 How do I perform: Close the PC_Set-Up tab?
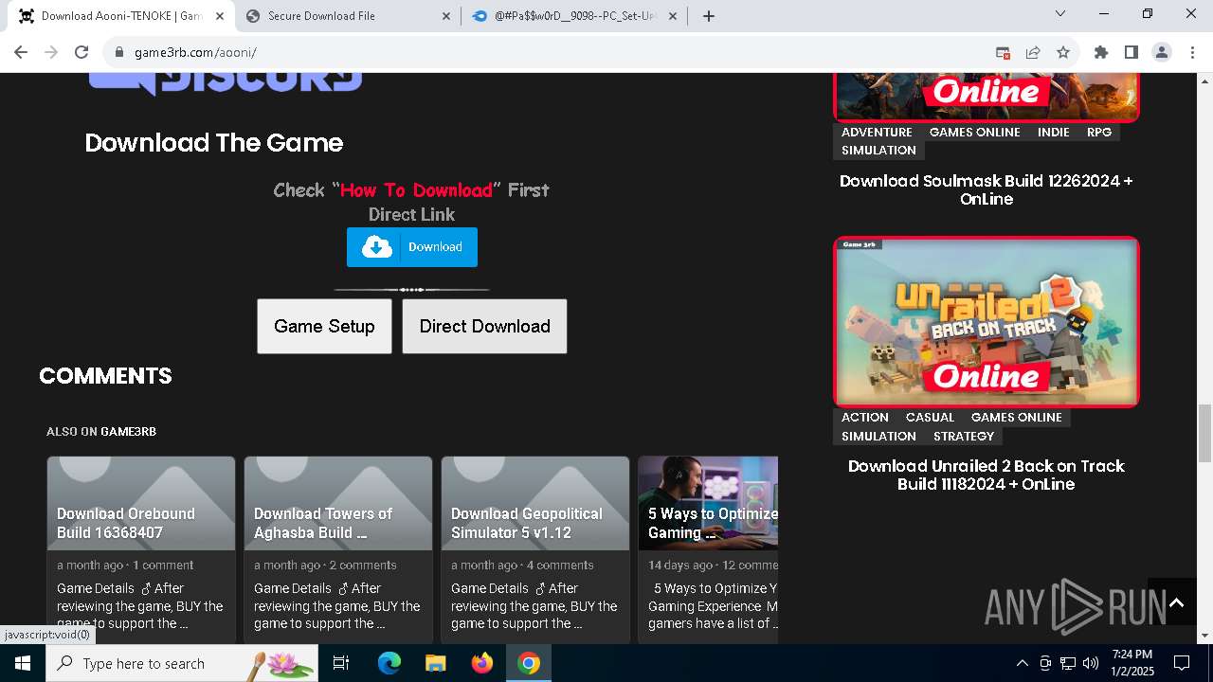click(x=673, y=15)
